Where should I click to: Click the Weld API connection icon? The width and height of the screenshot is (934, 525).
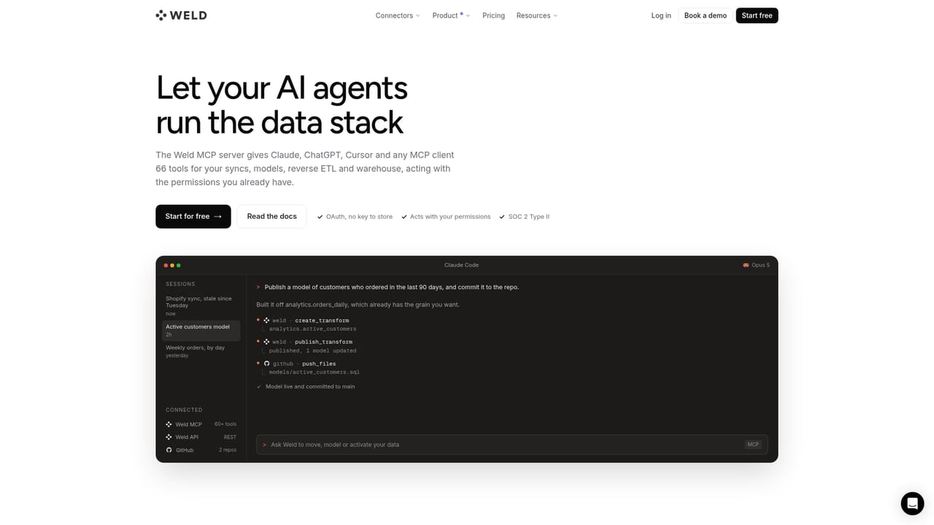pos(169,437)
